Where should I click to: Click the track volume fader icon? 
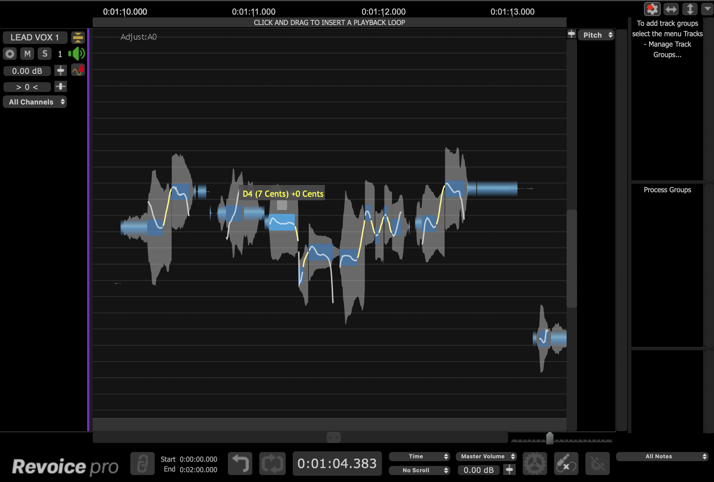coord(60,70)
